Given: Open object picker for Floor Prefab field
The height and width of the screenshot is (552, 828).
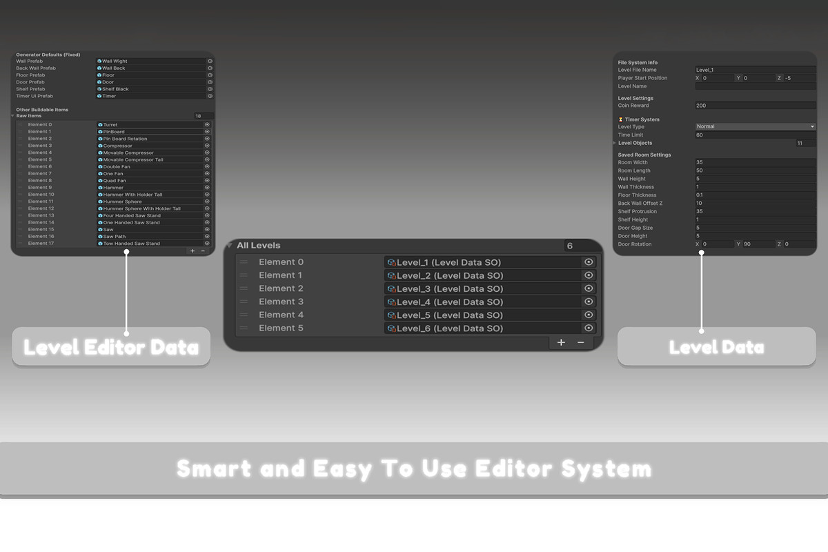Looking at the screenshot, I should [210, 75].
